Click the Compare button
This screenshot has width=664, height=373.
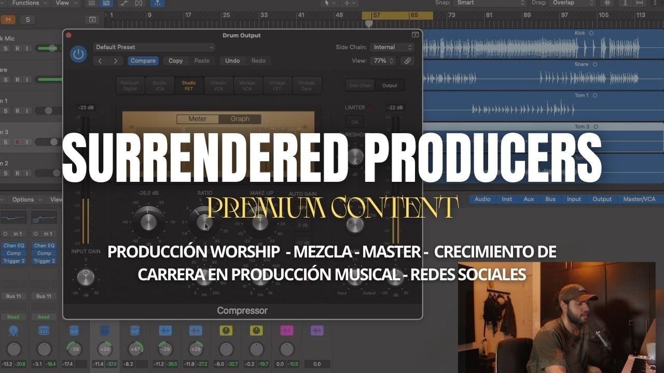click(x=143, y=61)
